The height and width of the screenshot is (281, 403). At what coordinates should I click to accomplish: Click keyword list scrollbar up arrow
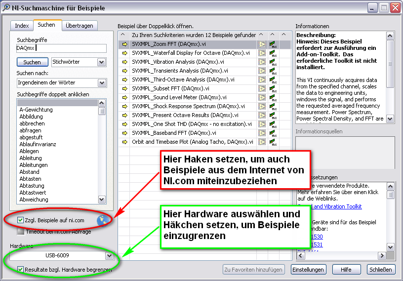pos(102,103)
